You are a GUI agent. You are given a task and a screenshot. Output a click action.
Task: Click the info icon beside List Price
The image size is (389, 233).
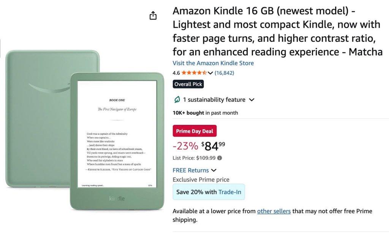(220, 158)
